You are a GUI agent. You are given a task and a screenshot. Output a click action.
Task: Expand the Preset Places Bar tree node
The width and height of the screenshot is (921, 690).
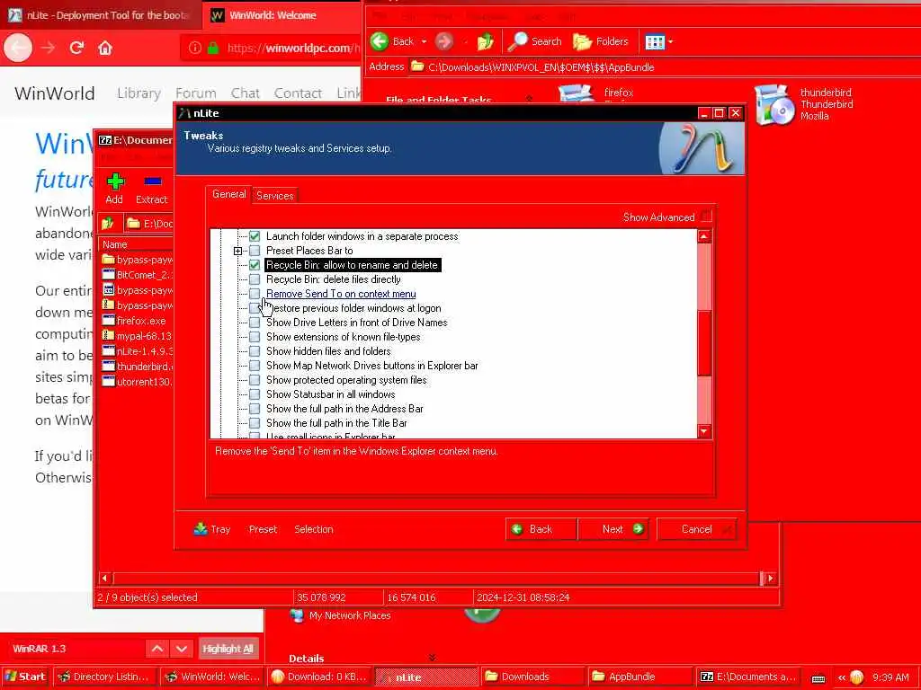coord(237,251)
